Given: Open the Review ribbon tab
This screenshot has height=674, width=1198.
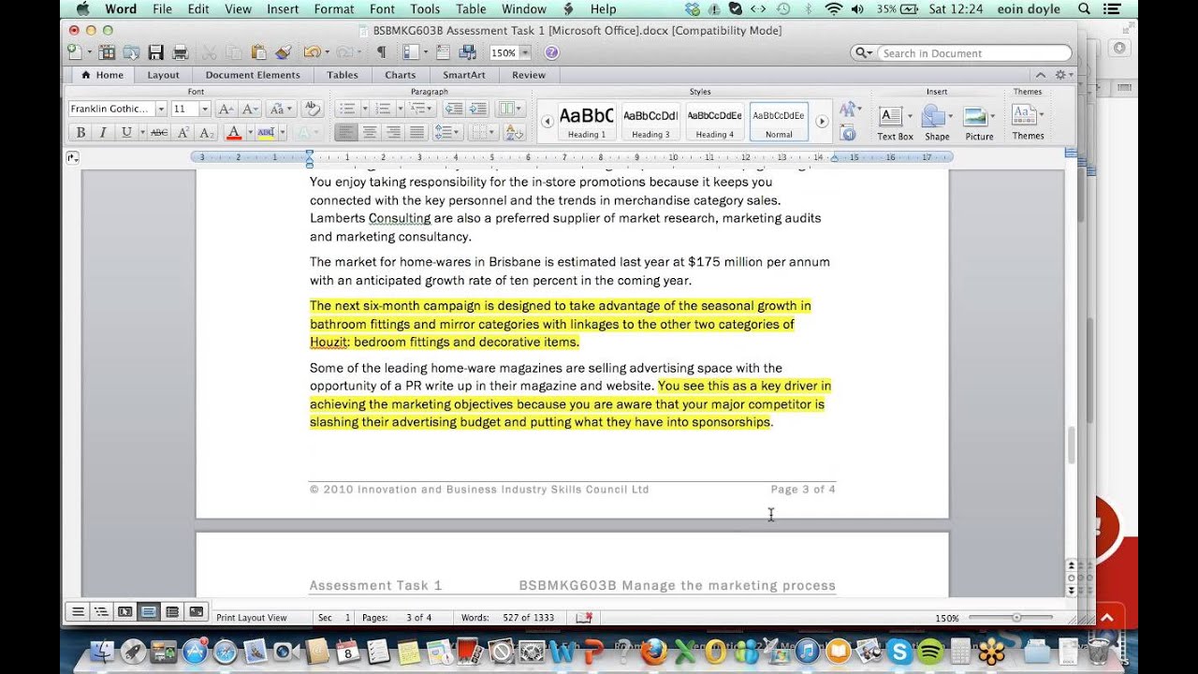Looking at the screenshot, I should click(x=529, y=75).
